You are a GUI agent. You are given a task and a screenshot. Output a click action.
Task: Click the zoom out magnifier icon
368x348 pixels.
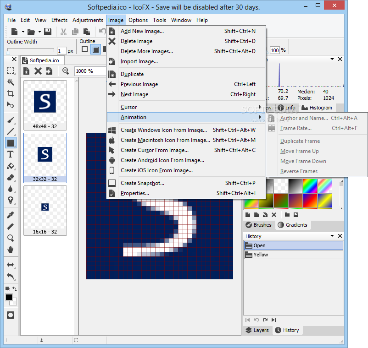pos(66,71)
